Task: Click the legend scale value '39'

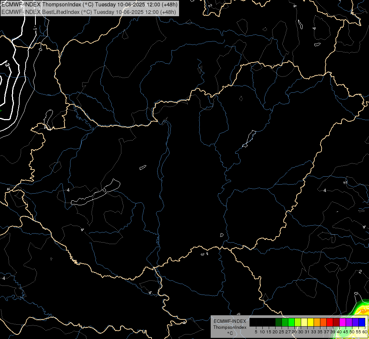Action: [x=333, y=332]
